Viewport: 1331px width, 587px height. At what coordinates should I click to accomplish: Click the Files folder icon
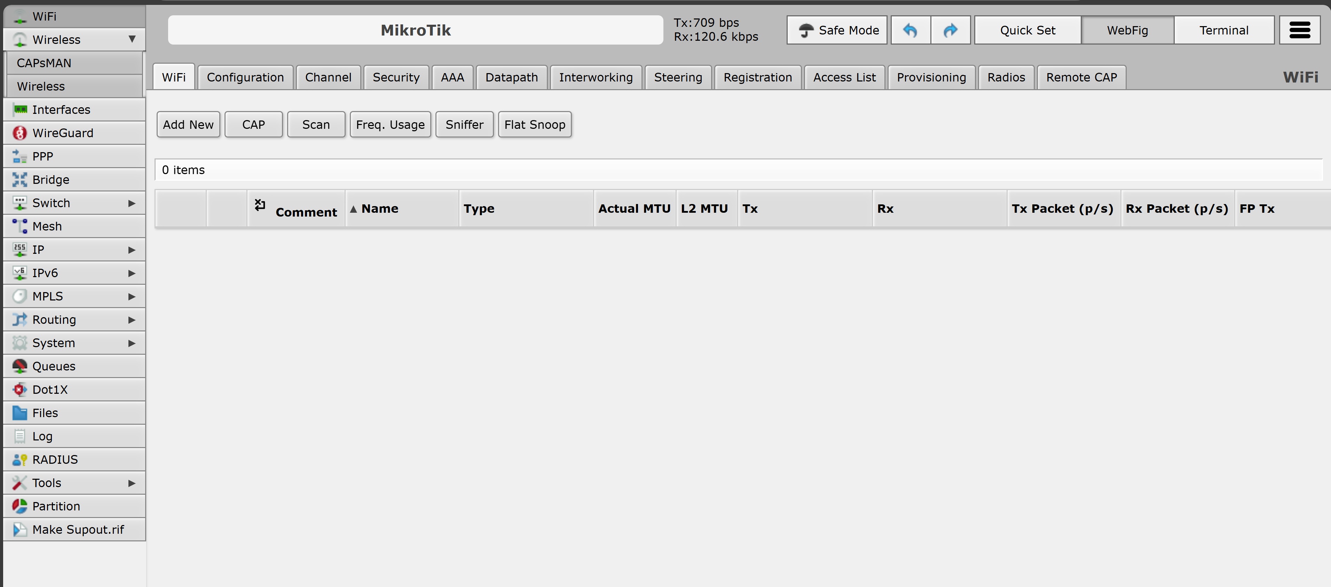click(19, 413)
